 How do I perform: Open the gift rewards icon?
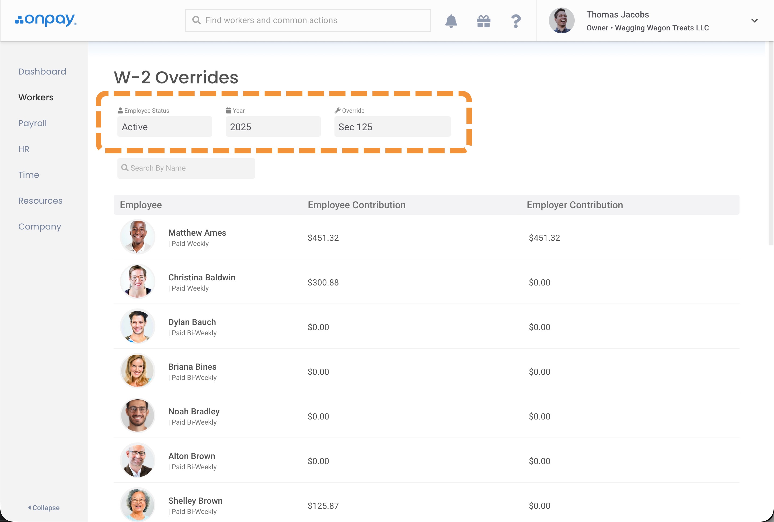pyautogui.click(x=483, y=21)
